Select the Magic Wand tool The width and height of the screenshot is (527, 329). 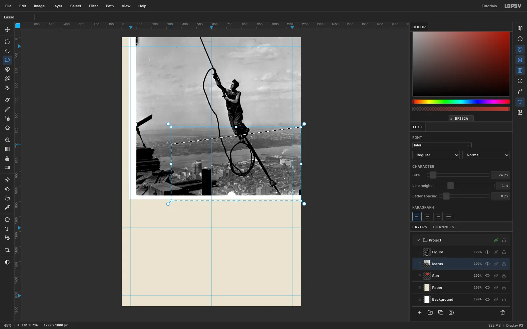tap(7, 79)
